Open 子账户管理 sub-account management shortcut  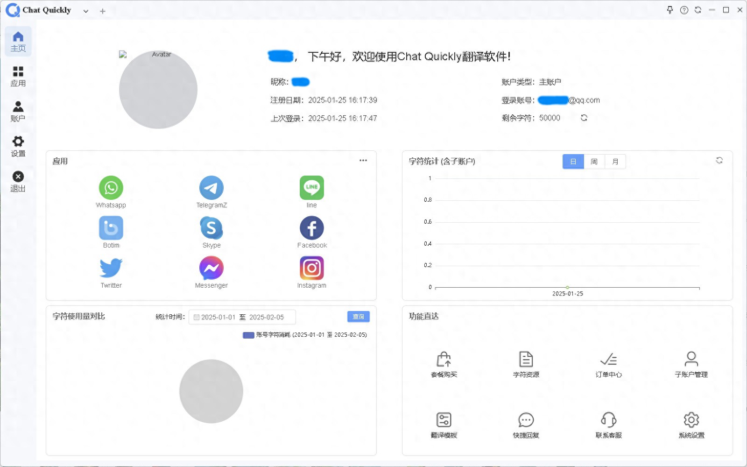pyautogui.click(x=691, y=364)
